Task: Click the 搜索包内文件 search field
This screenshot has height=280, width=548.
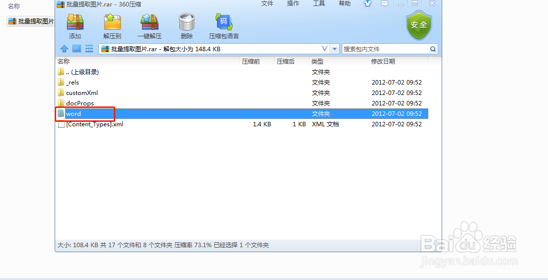Action: pyautogui.click(x=385, y=49)
